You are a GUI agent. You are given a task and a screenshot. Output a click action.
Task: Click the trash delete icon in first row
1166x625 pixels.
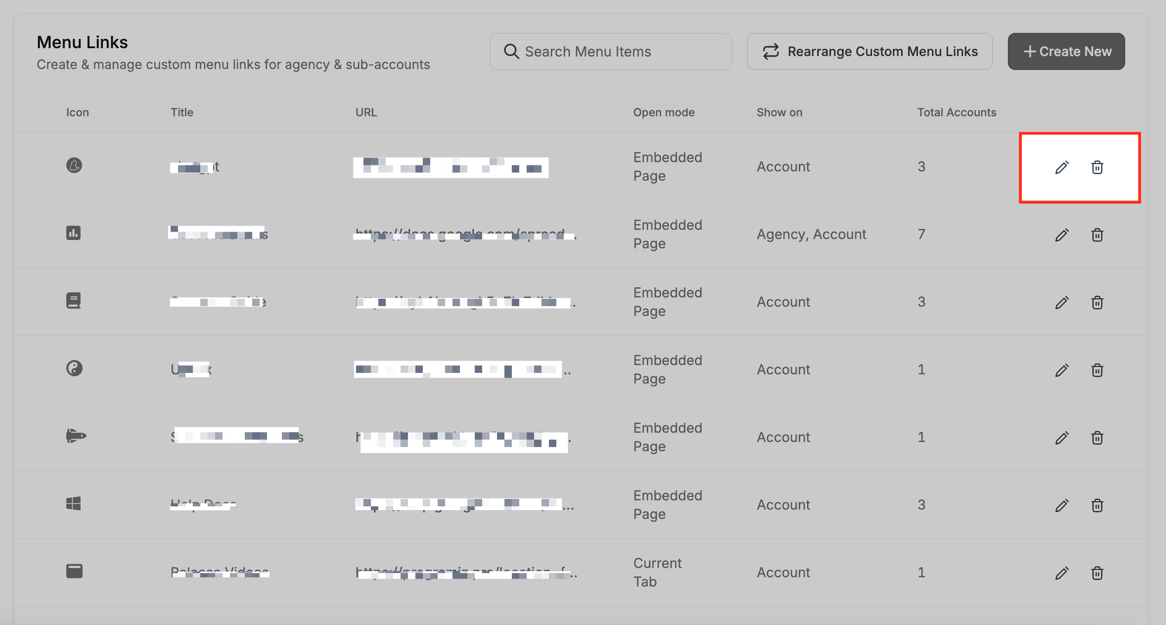click(x=1097, y=167)
